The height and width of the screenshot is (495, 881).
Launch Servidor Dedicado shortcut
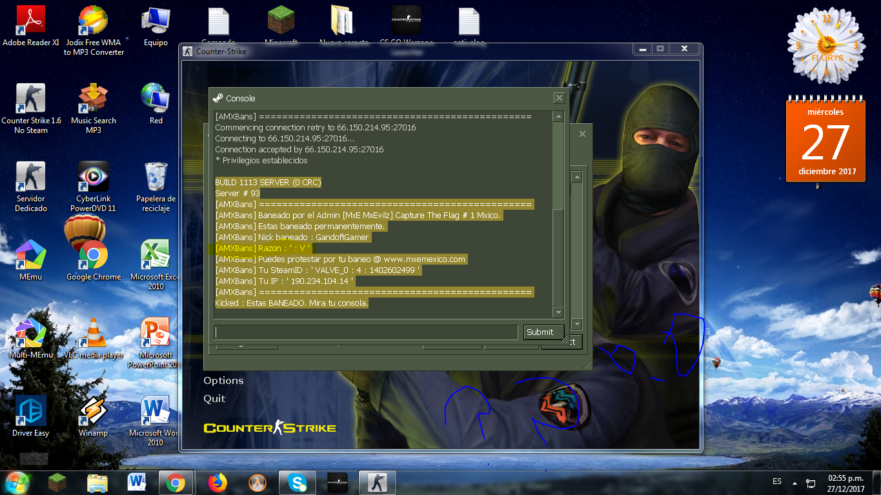pyautogui.click(x=31, y=187)
